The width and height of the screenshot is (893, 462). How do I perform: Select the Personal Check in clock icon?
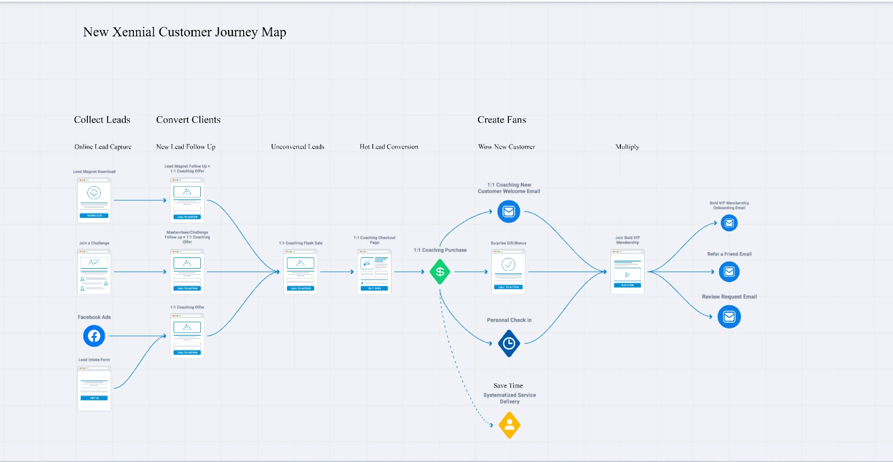coord(509,344)
